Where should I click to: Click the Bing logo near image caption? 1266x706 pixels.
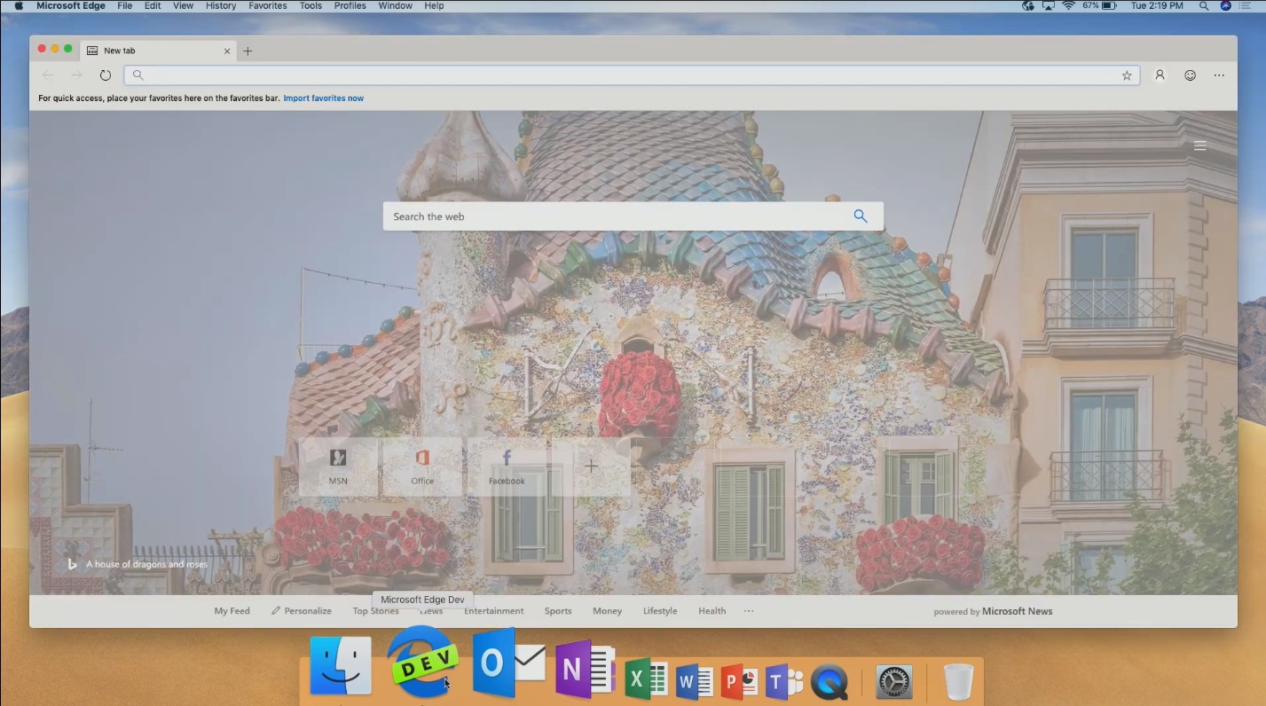click(x=72, y=564)
